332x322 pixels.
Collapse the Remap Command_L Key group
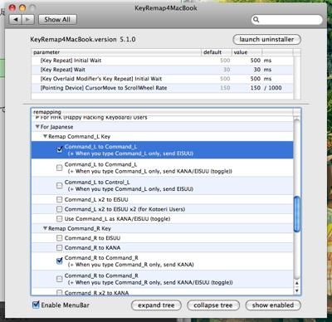pyautogui.click(x=45, y=136)
